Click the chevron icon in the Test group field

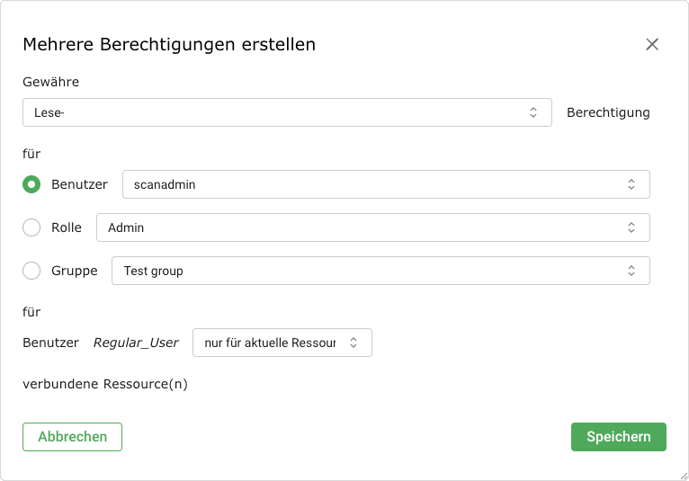631,271
